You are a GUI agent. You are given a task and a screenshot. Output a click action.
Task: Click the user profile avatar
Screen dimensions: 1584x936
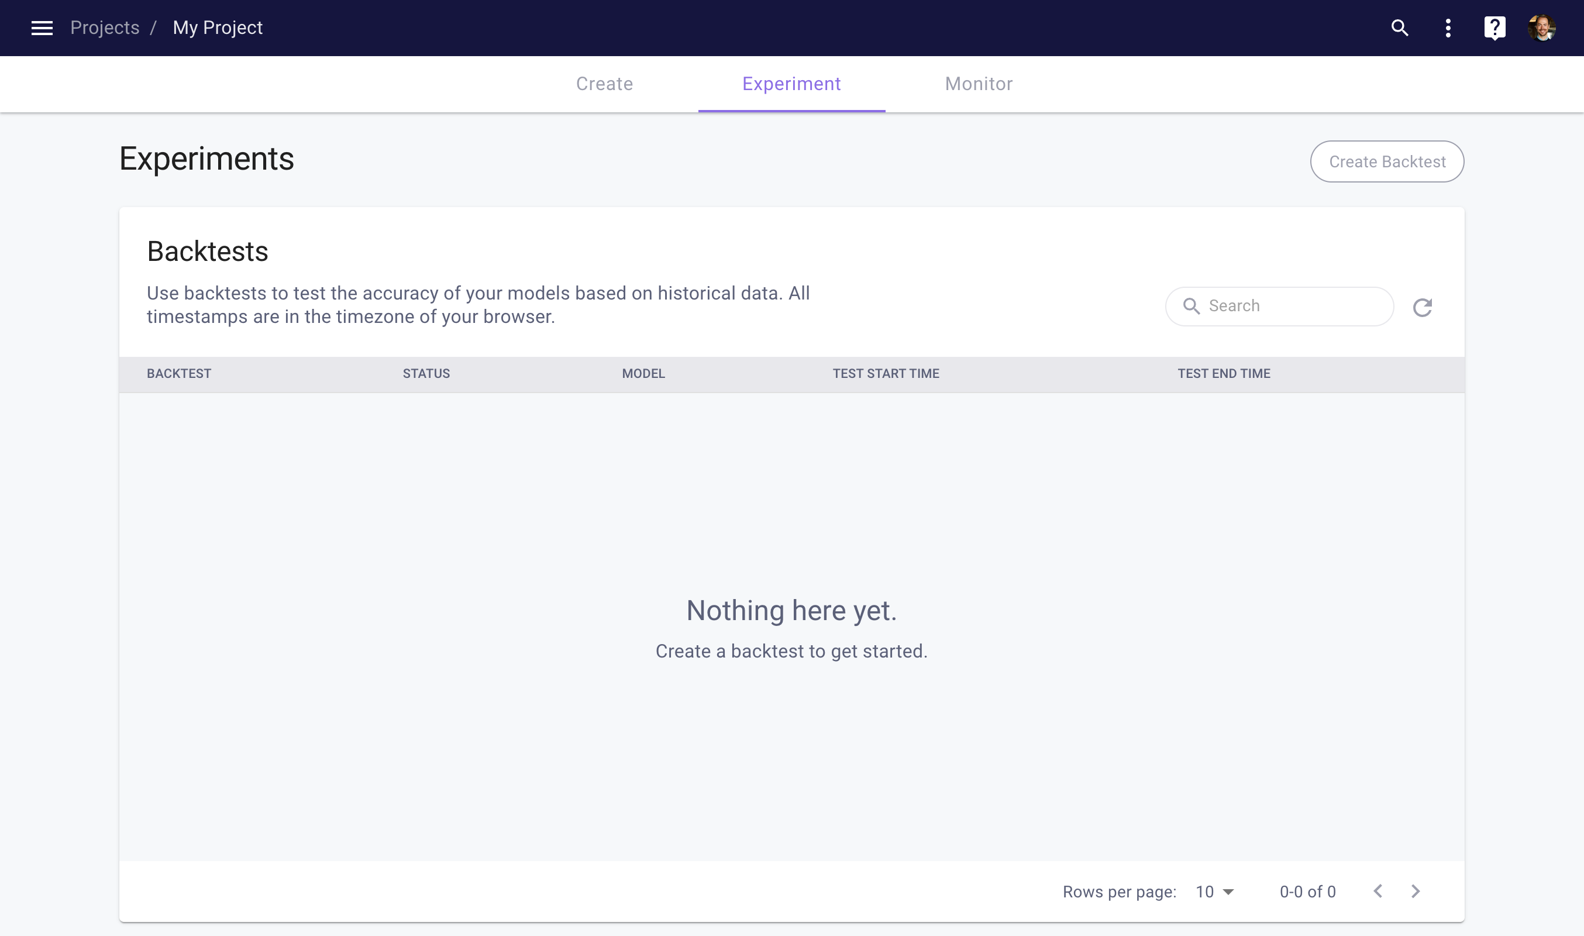pyautogui.click(x=1542, y=27)
